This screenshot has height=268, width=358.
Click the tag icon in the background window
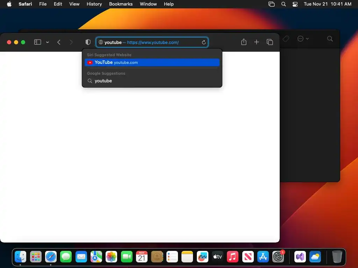point(286,39)
